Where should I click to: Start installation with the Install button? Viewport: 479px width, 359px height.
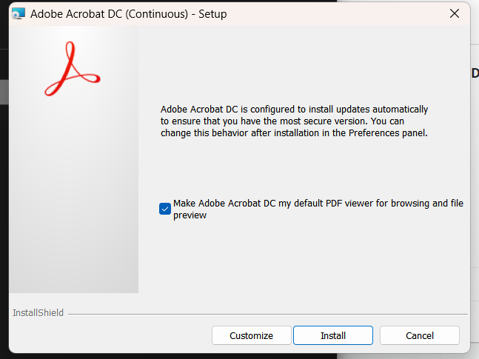pyautogui.click(x=332, y=335)
